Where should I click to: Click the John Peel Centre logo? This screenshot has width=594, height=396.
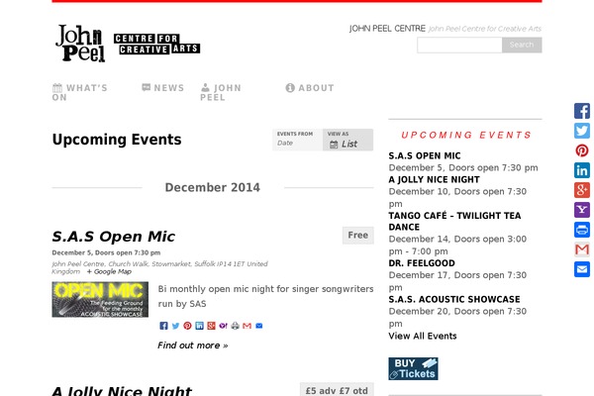pyautogui.click(x=128, y=44)
